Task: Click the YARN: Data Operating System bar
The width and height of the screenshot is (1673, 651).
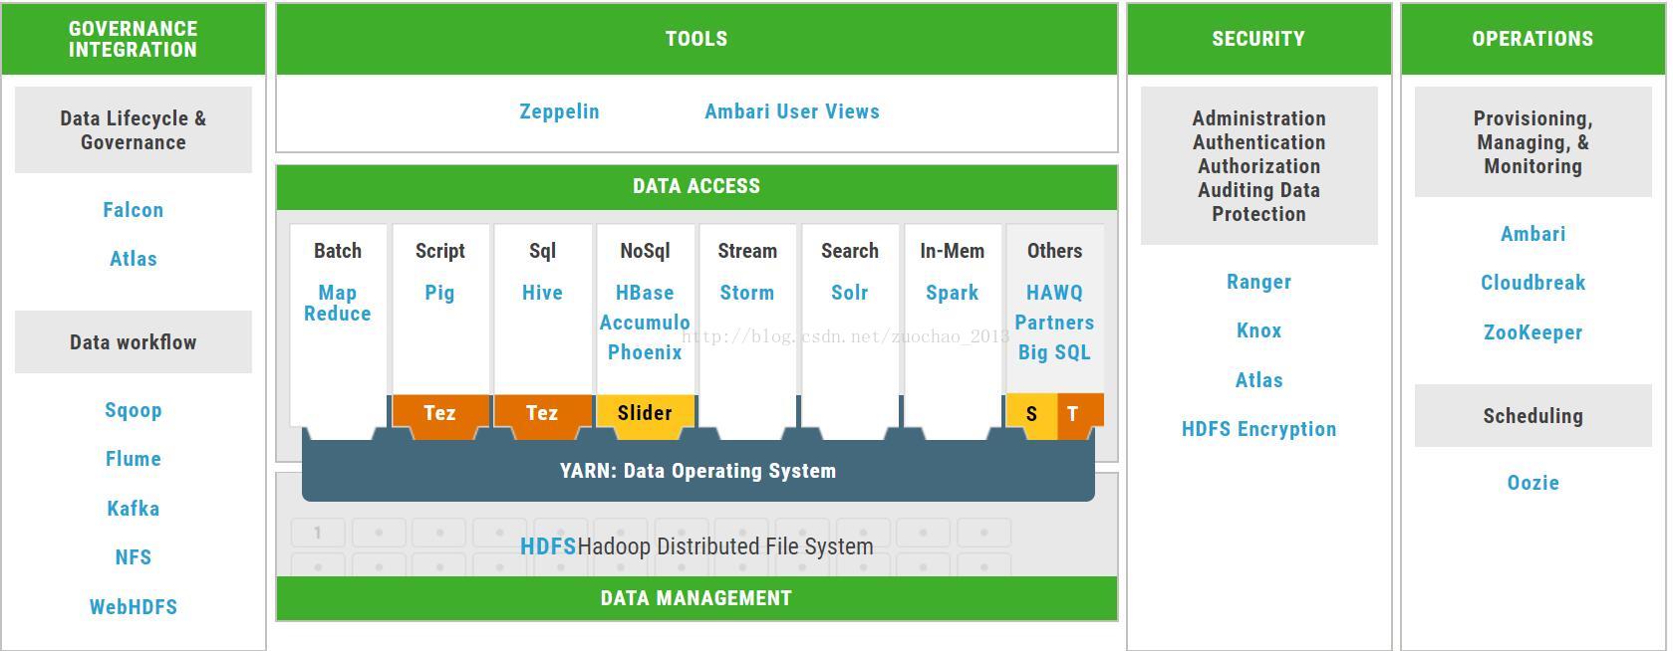Action: (697, 471)
